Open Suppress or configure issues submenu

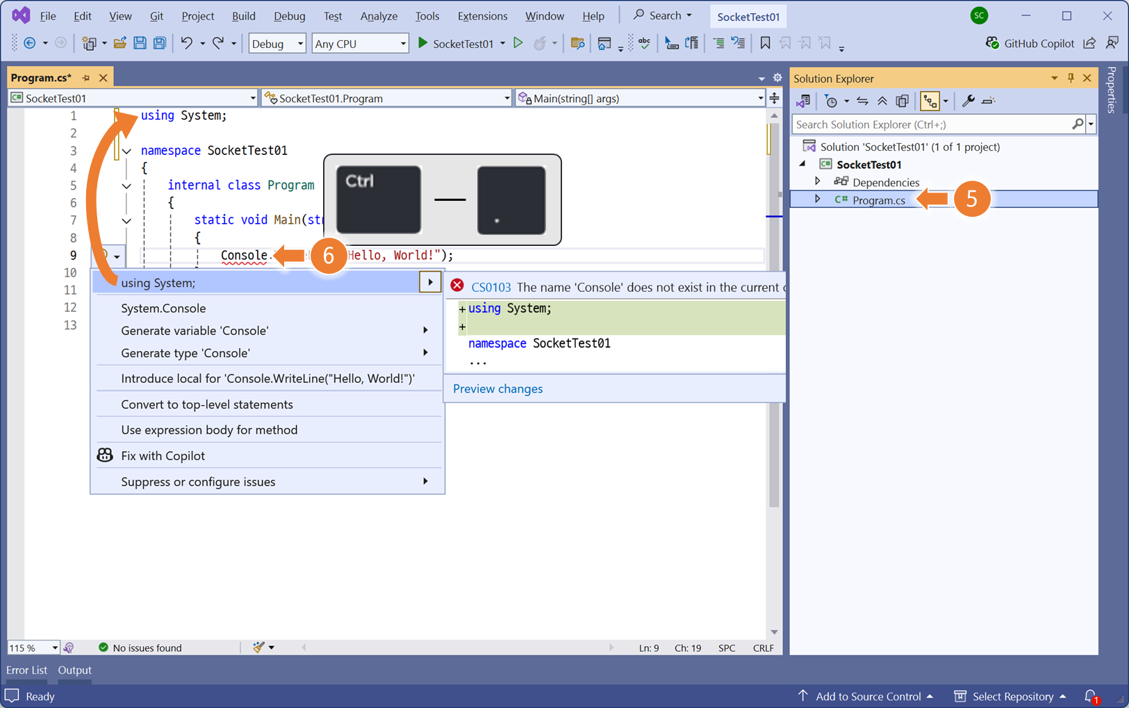(x=267, y=481)
